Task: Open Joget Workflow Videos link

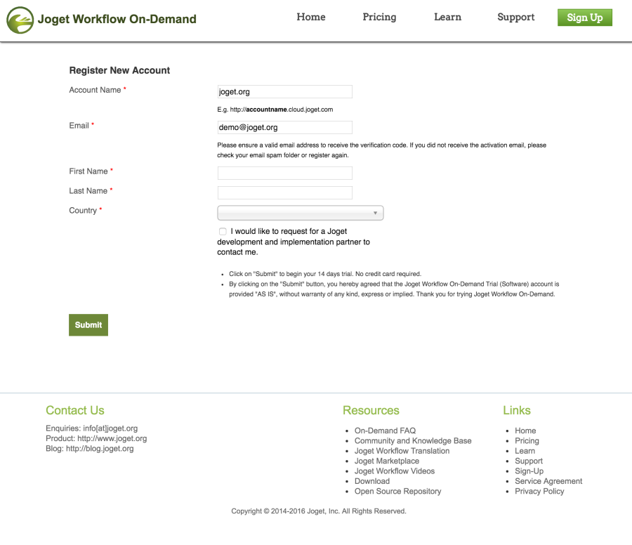Action: [394, 471]
